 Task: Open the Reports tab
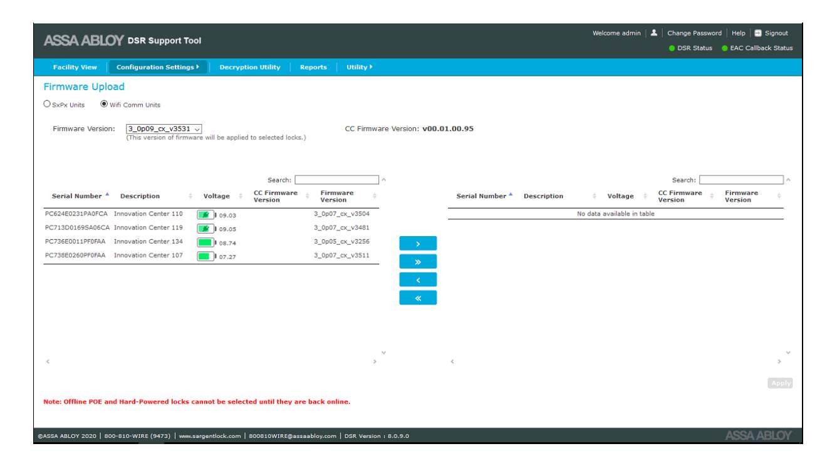313,67
